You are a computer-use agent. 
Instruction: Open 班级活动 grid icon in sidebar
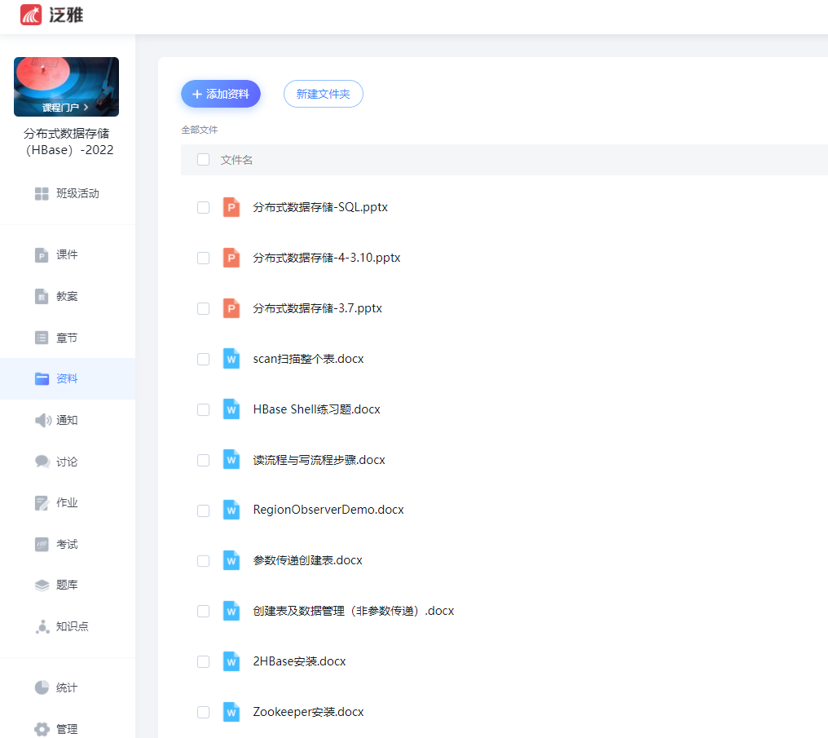click(42, 194)
